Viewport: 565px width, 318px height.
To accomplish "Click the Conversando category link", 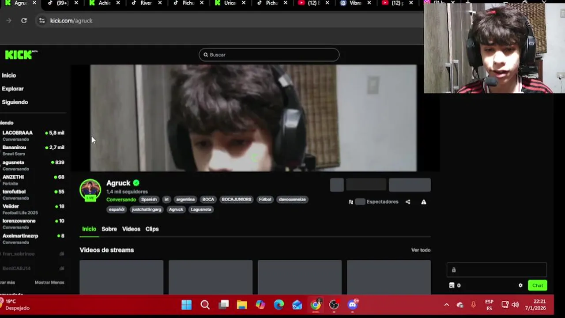I will [x=121, y=200].
